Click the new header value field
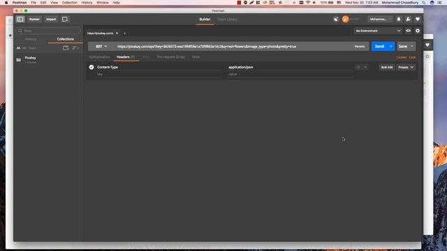447x251 pixels. pyautogui.click(x=291, y=75)
